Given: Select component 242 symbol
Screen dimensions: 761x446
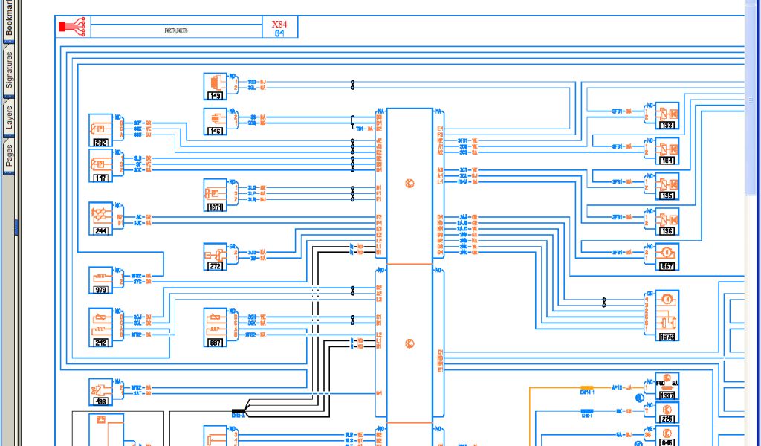Looking at the screenshot, I should pos(100,327).
